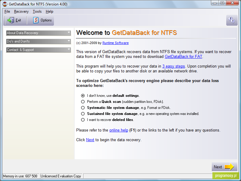The image size is (241, 181).
Task: Open the Recovery menu
Action: pyautogui.click(x=21, y=11)
